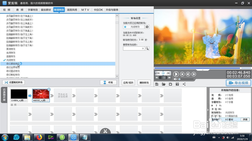252x141 pixels.
Task: Select 奇幻颗粒特效 transition
Action: (x=13, y=75)
